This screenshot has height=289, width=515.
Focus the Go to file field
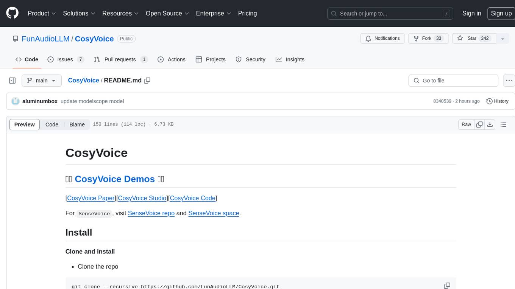453,81
